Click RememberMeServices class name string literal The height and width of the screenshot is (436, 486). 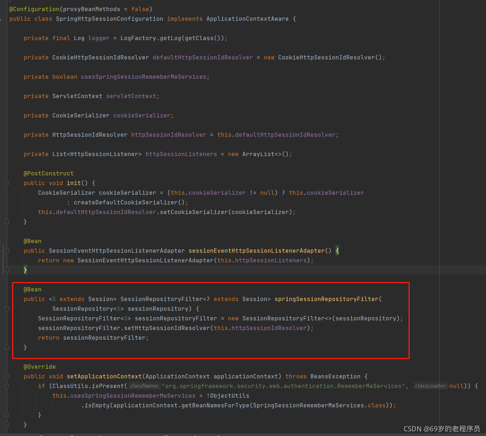283,386
